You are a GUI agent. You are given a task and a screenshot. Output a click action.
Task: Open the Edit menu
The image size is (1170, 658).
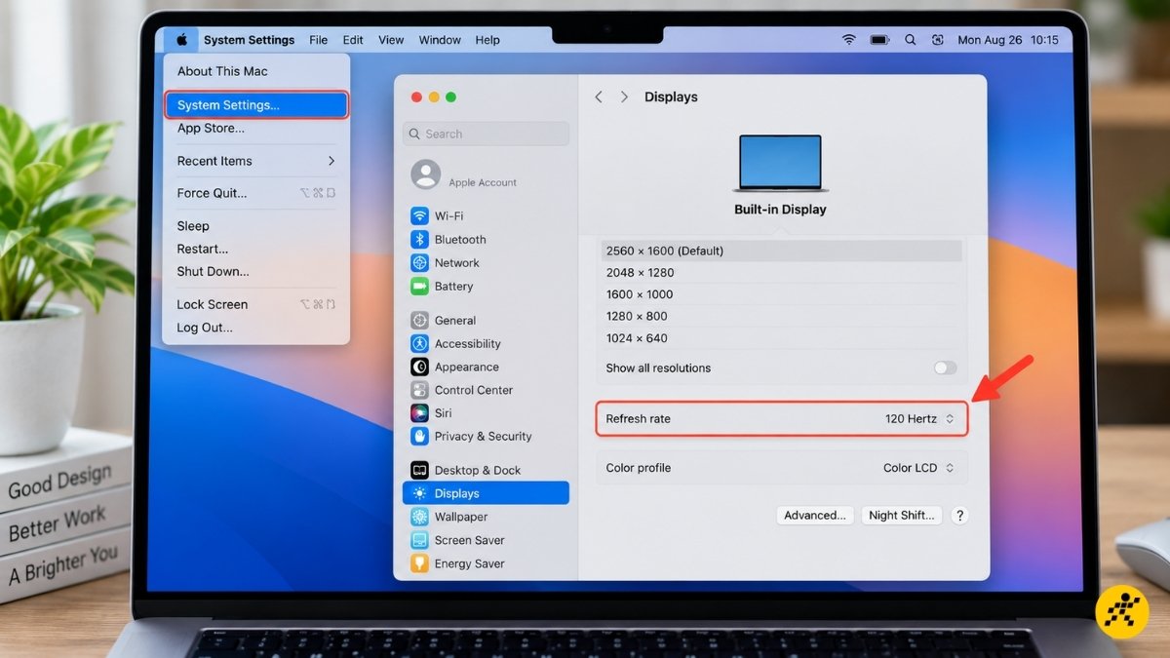(353, 40)
